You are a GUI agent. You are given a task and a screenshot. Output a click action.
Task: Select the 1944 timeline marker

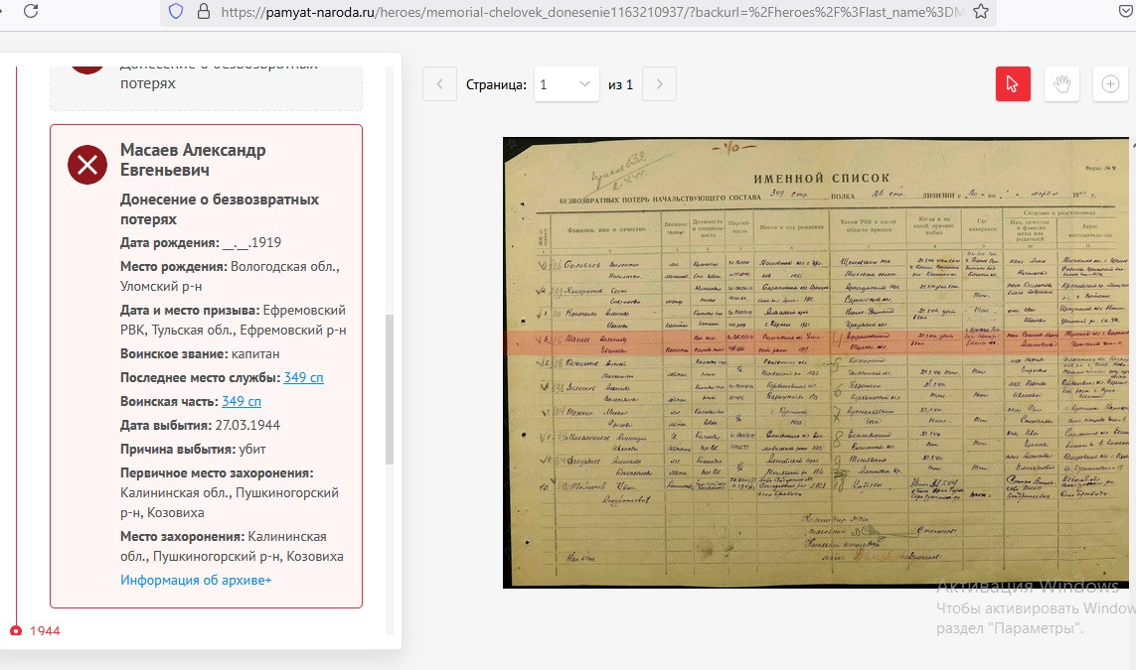[16, 631]
